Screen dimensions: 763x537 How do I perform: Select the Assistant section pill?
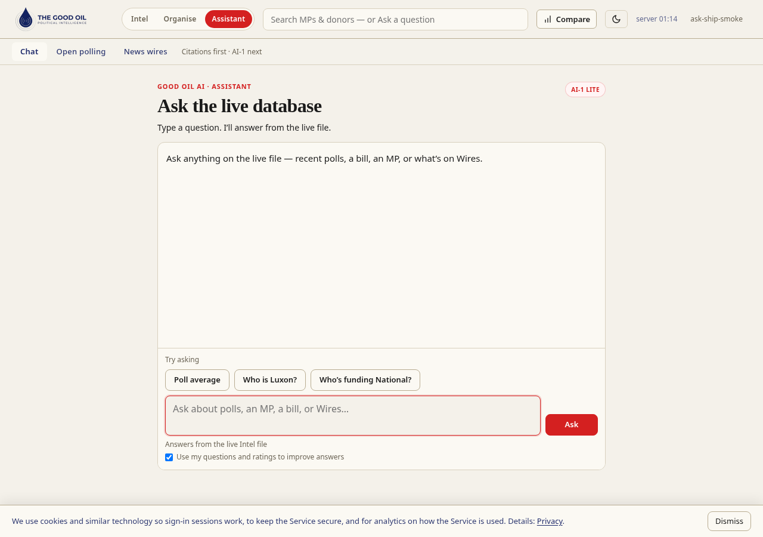(x=228, y=19)
